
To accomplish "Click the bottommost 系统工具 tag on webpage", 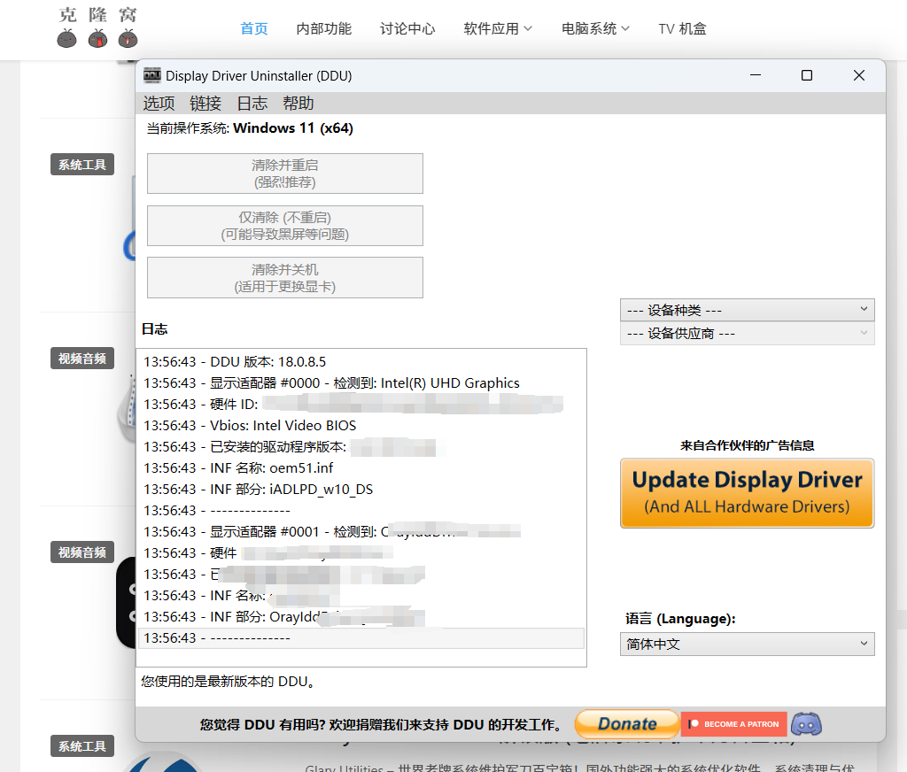I will pos(82,746).
